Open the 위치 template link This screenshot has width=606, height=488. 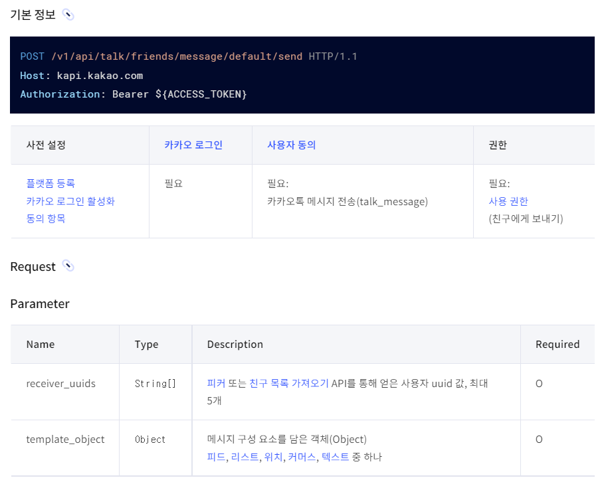click(x=273, y=457)
